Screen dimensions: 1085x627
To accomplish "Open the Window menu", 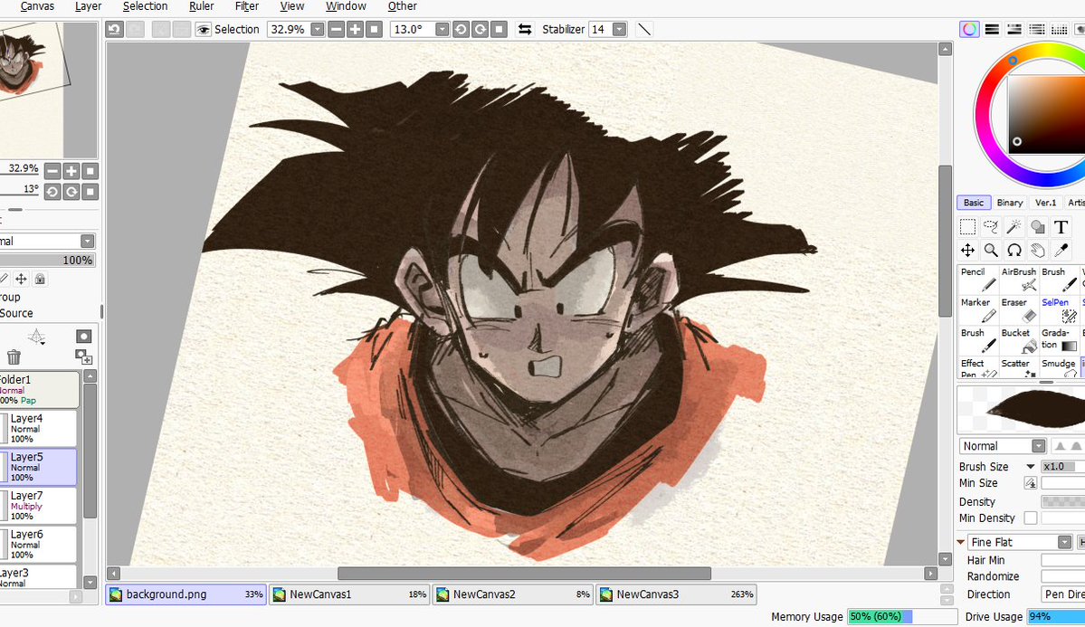I will pos(346,6).
